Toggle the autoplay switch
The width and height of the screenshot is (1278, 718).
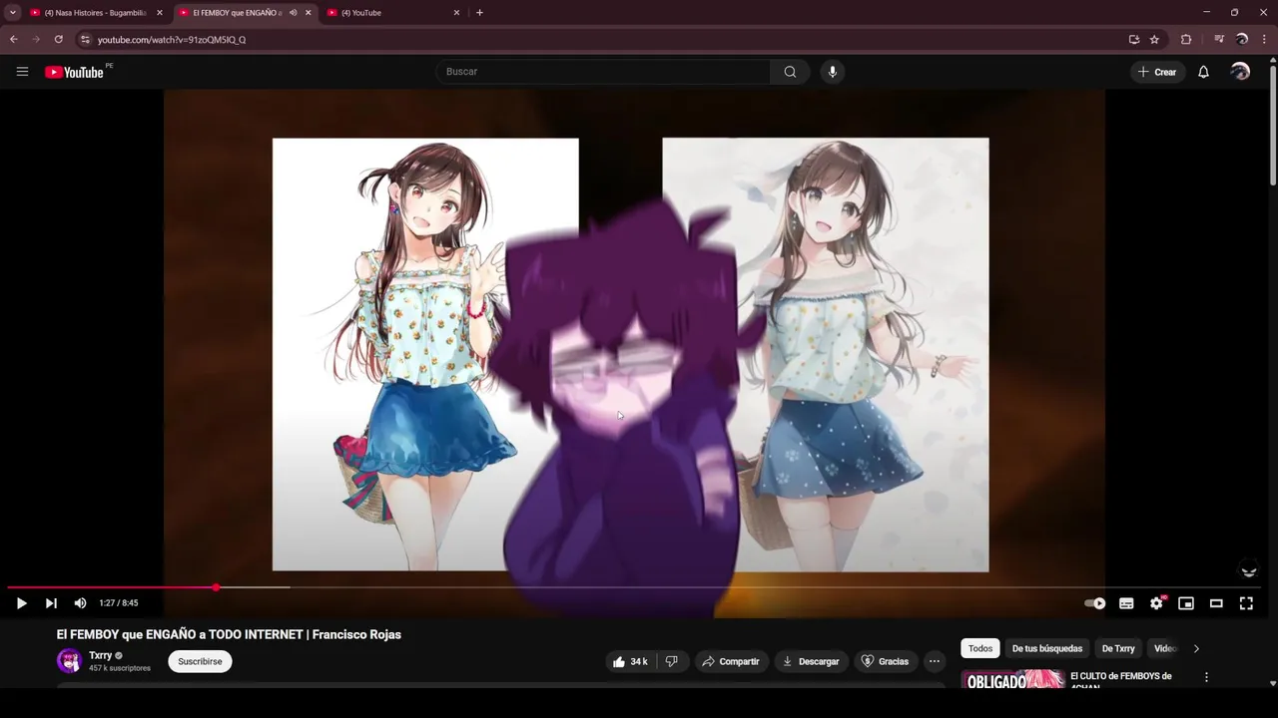[x=1095, y=603]
